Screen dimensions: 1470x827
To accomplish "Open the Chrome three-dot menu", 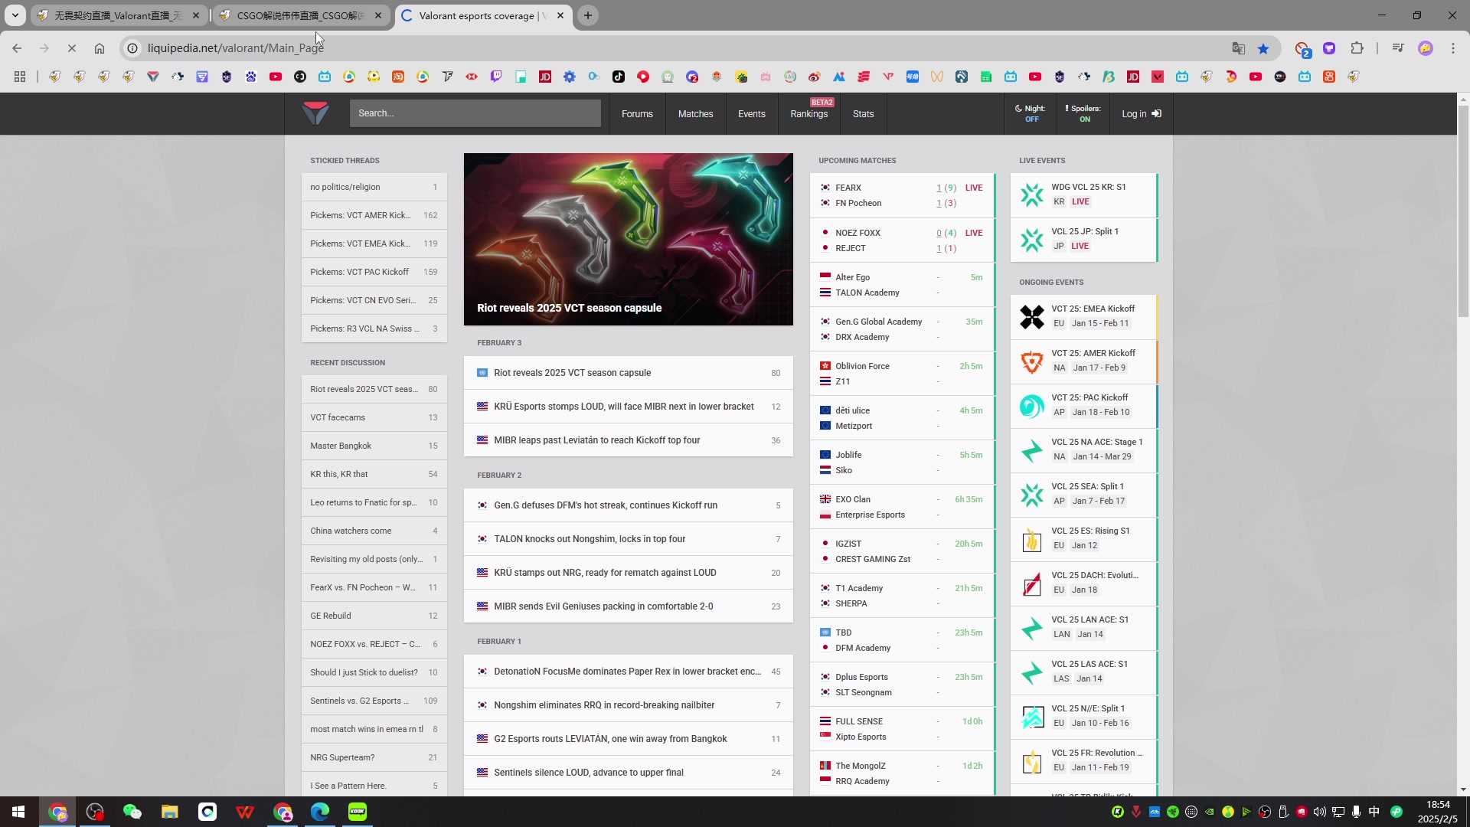I will (x=1453, y=48).
